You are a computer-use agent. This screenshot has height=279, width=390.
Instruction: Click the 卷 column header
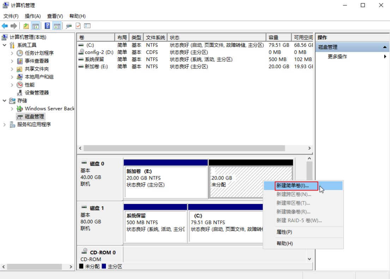tap(96, 37)
